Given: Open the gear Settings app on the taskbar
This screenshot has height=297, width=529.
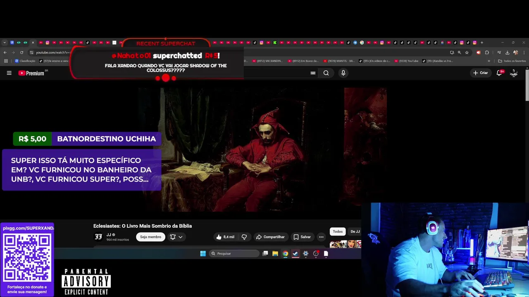Looking at the screenshot, I should pyautogui.click(x=306, y=254).
